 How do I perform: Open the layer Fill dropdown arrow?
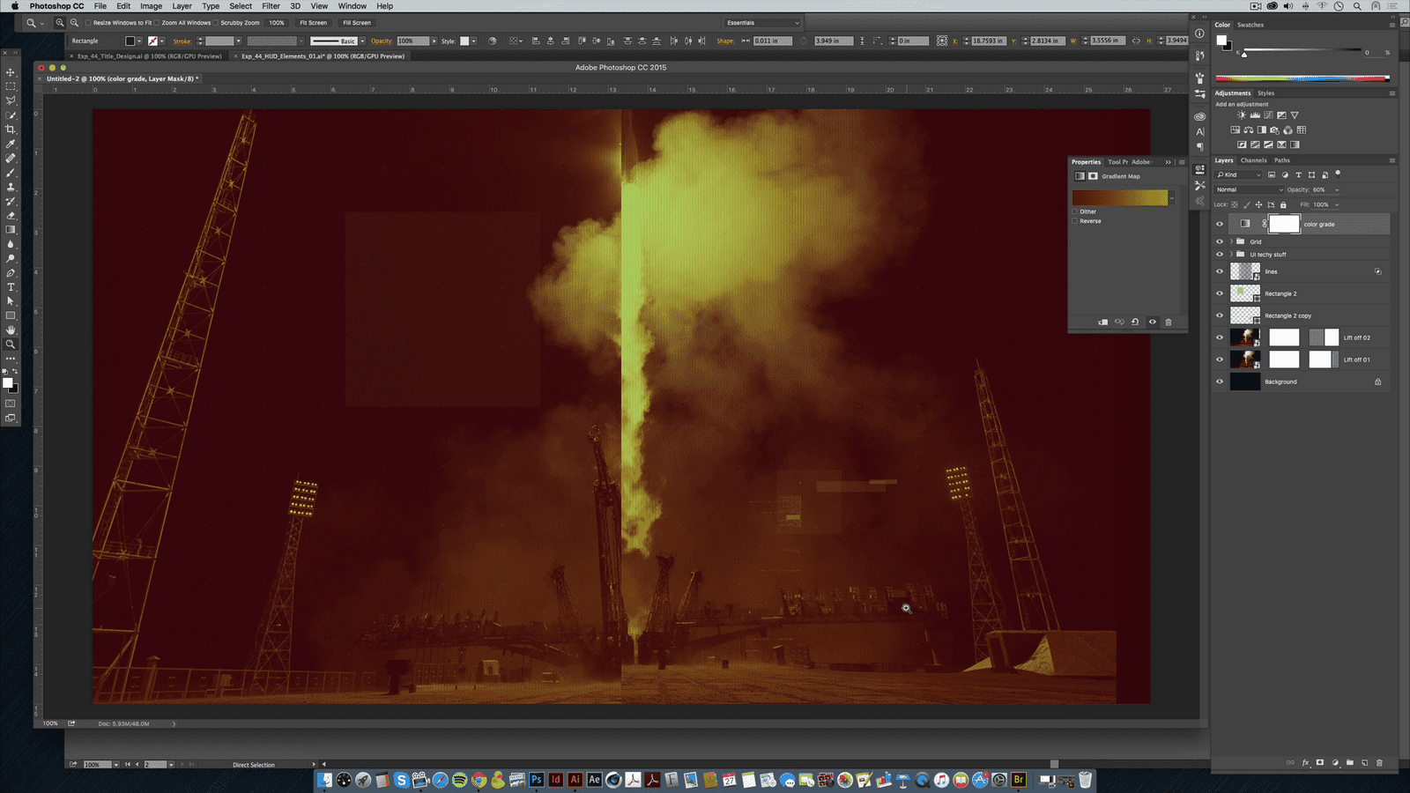(x=1337, y=204)
